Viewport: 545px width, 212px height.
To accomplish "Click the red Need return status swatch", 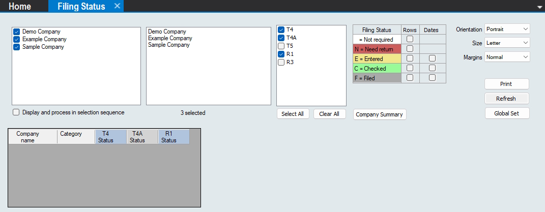I will (377, 49).
